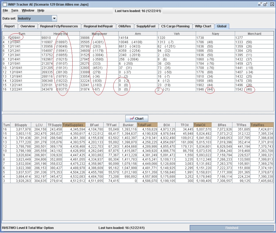Go to Regional Fcty/Resources tab
The width and height of the screenshot is (276, 233).
pyautogui.click(x=59, y=26)
